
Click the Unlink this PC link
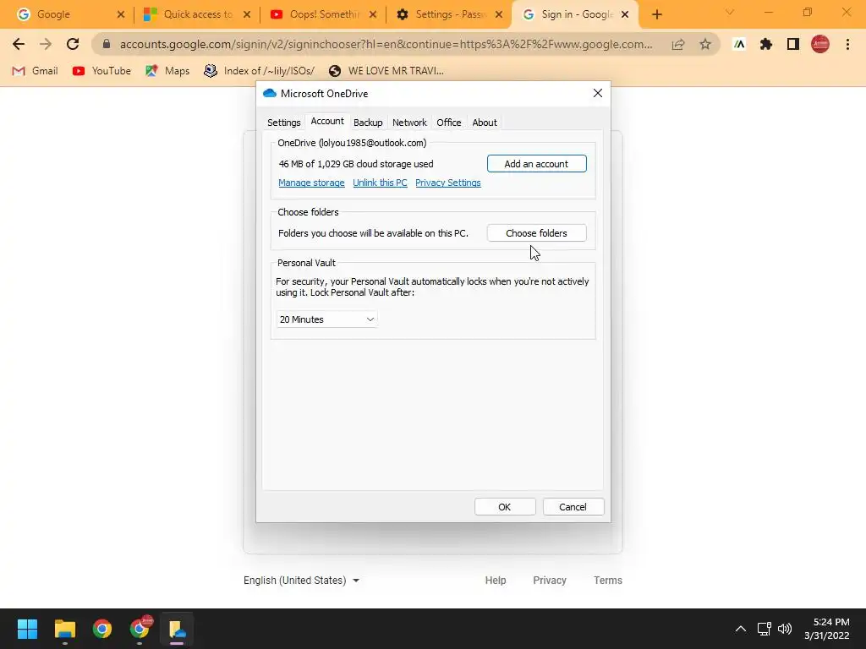tap(380, 183)
